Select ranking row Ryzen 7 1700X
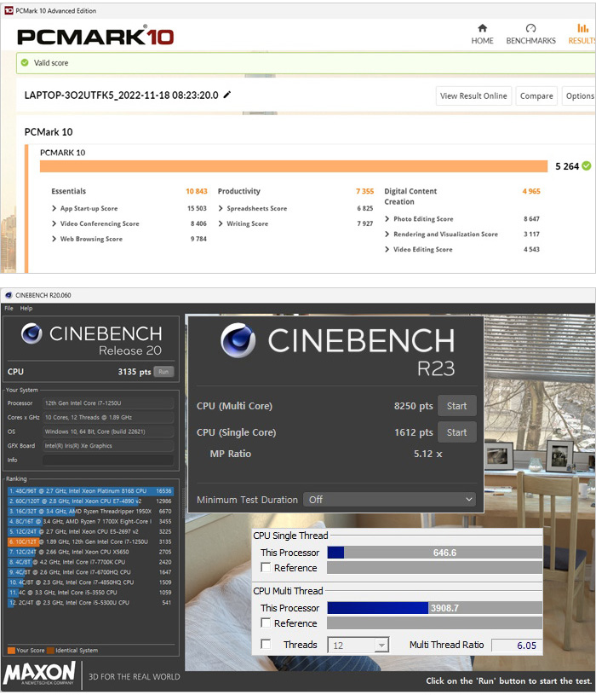The image size is (596, 695). pyautogui.click(x=90, y=521)
